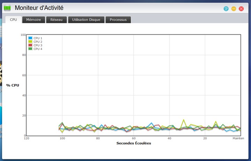Go to the Processus tab

click(118, 19)
